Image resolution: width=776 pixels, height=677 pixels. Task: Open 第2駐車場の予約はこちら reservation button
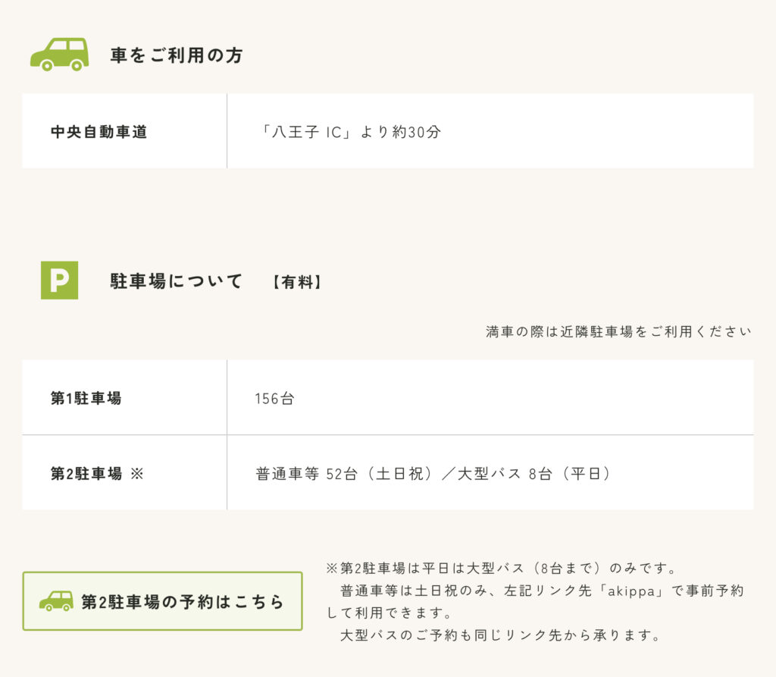[162, 601]
